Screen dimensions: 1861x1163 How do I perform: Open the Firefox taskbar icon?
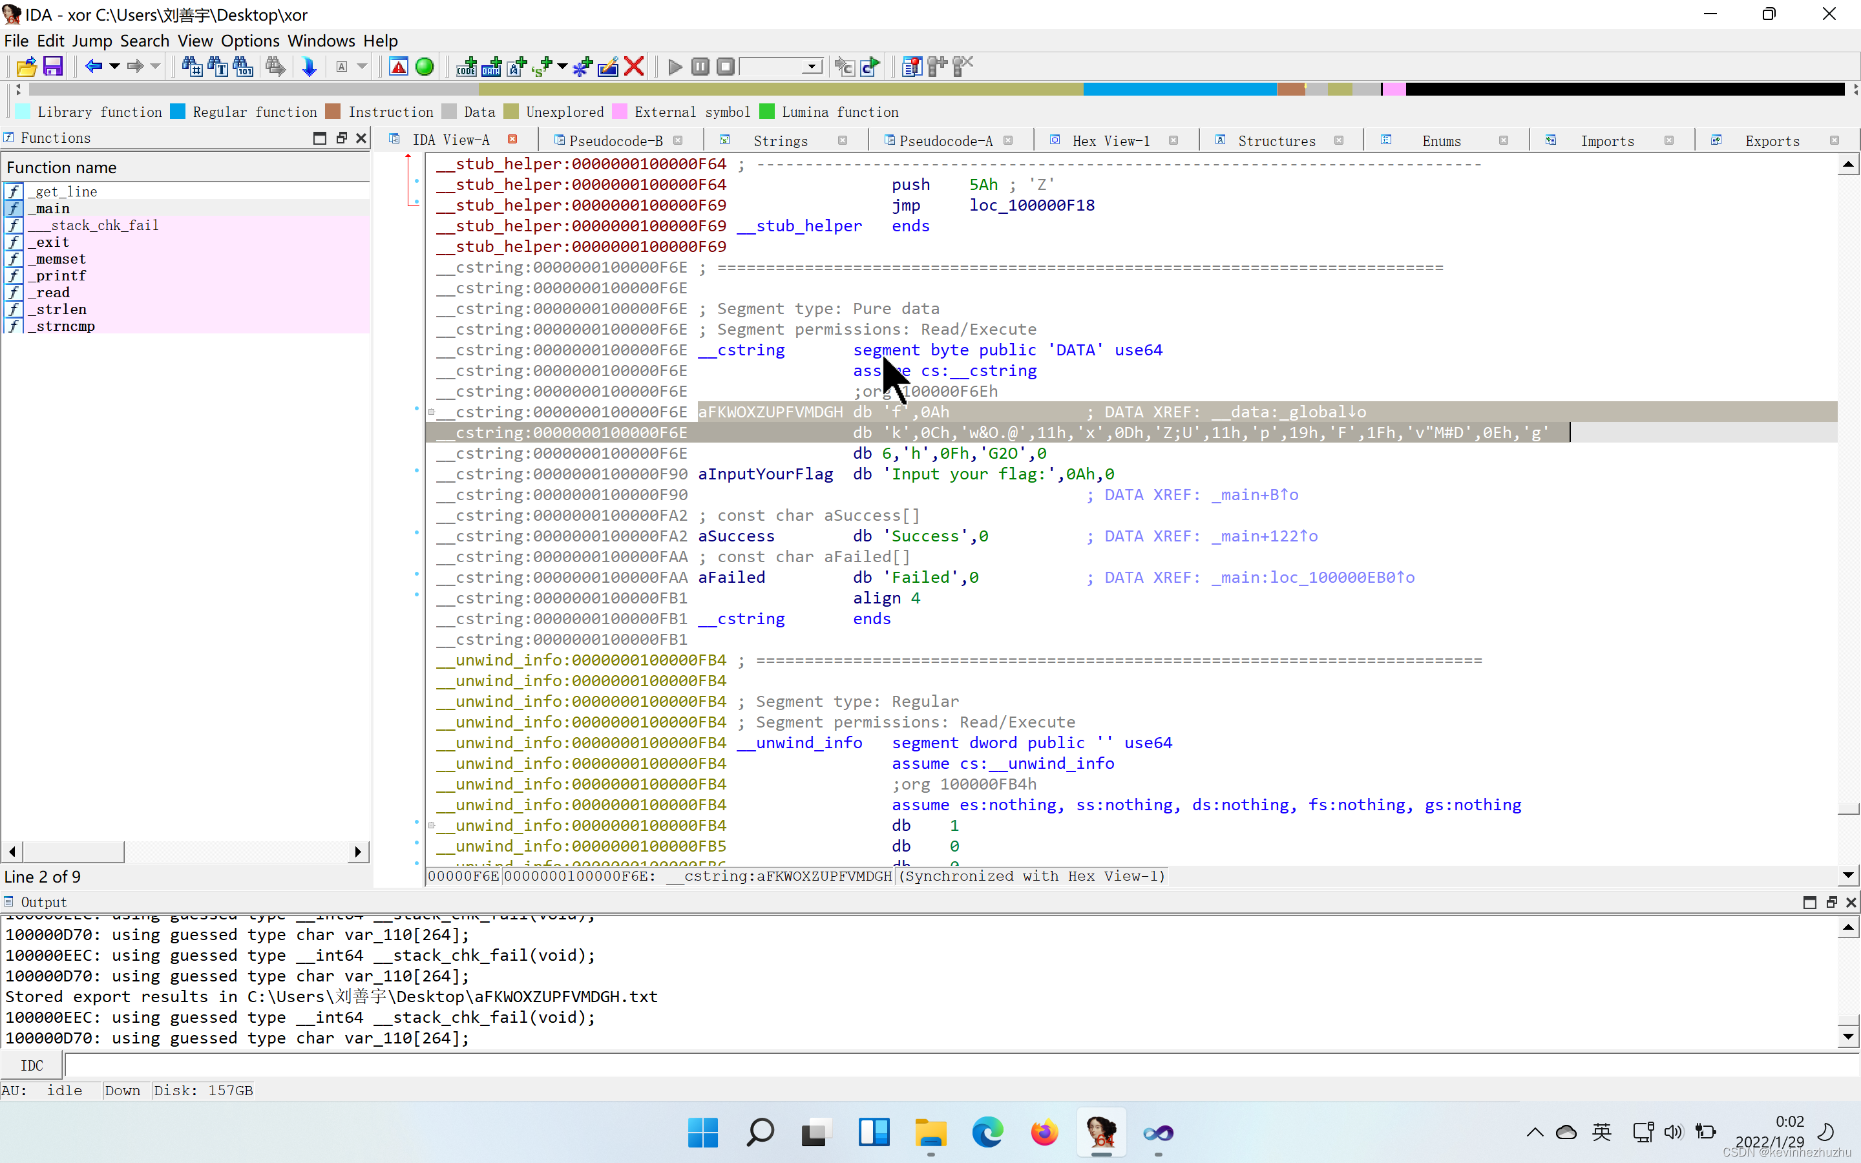point(1044,1132)
